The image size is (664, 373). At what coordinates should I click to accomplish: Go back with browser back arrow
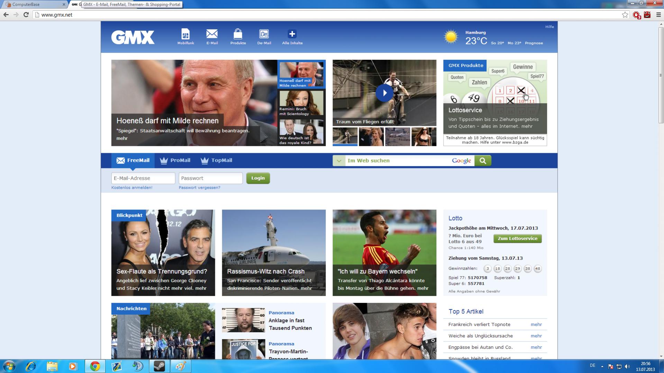6,15
